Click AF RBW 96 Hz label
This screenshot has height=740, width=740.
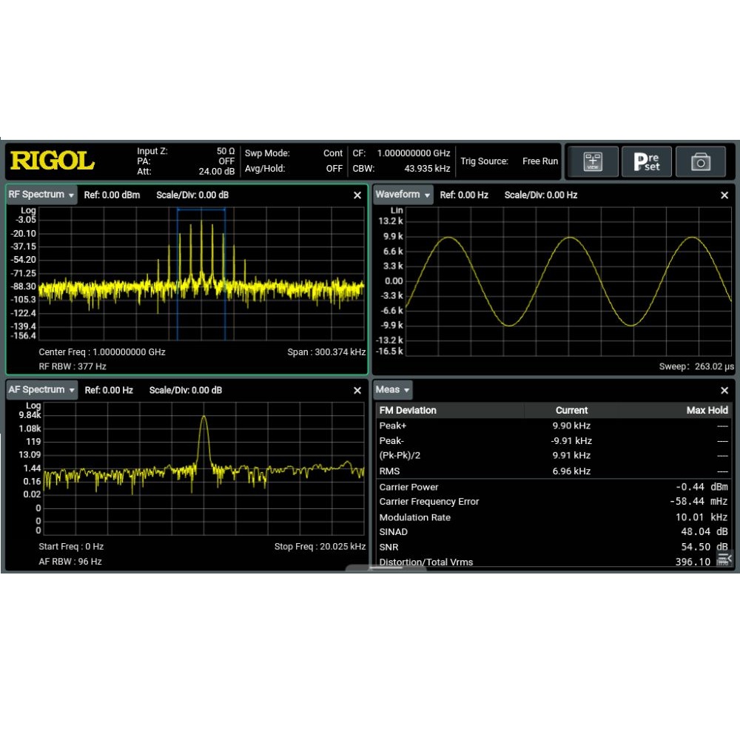pos(70,562)
